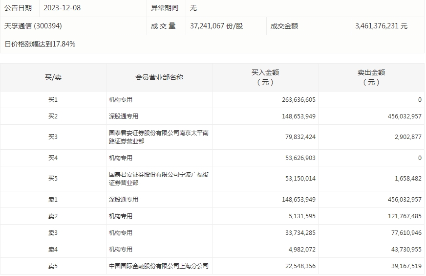
Task: Click the 买/卖 column header
Action: pyautogui.click(x=53, y=77)
